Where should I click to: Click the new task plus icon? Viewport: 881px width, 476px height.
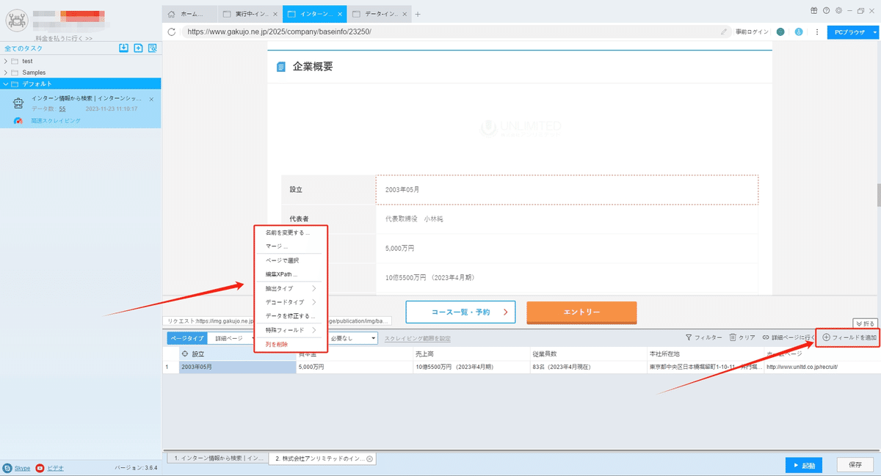tap(138, 48)
